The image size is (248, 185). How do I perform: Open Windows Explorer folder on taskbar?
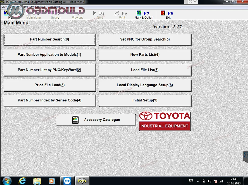pos(37,181)
